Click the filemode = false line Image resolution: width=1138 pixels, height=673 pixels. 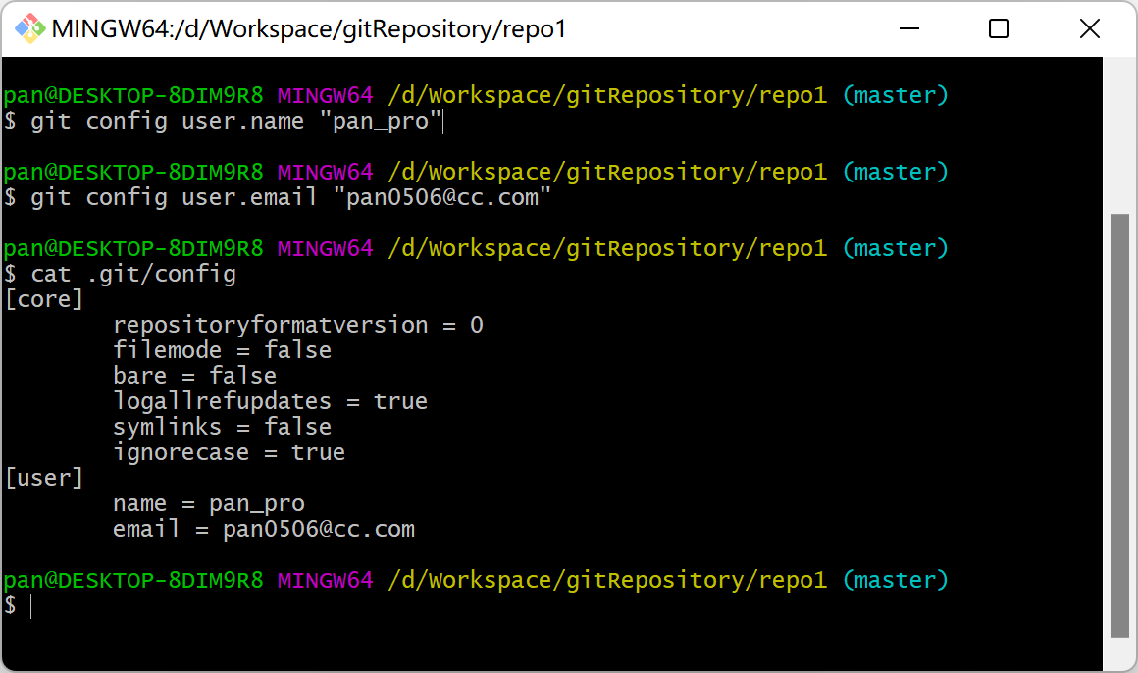222,350
